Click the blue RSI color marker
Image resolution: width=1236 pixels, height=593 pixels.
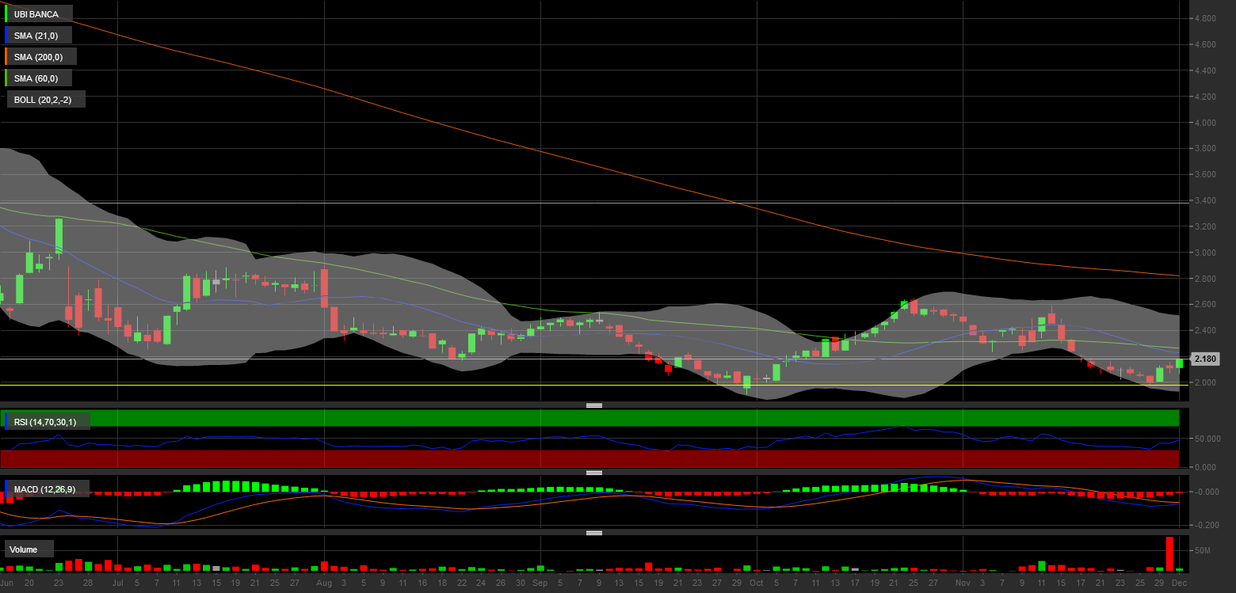click(6, 422)
